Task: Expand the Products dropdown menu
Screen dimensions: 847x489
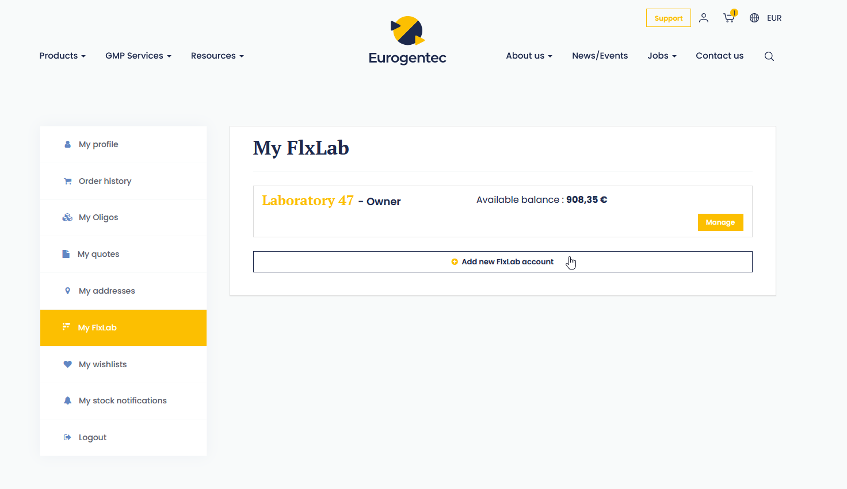Action: pyautogui.click(x=62, y=56)
